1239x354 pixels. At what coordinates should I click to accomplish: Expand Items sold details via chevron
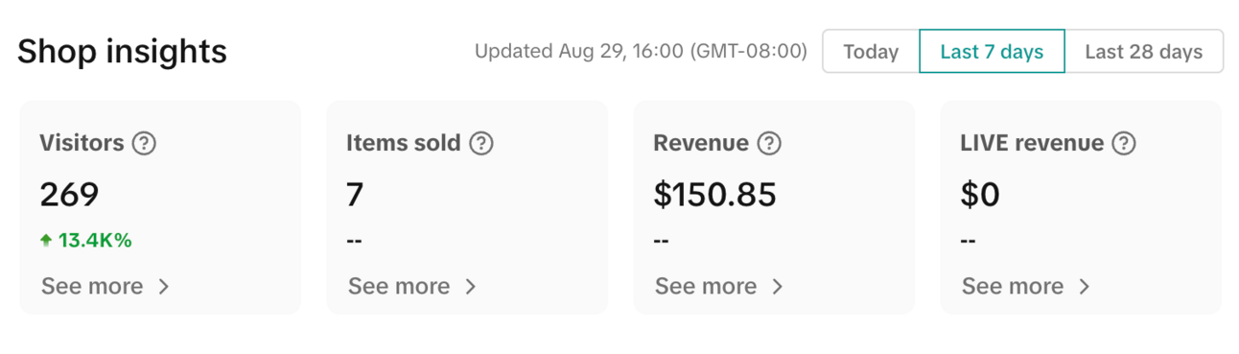pos(471,286)
